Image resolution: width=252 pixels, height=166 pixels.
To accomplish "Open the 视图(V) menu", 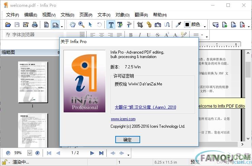I will pos(49,15).
